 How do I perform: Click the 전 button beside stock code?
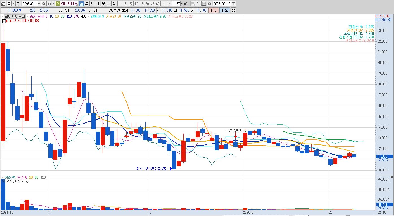18,4
